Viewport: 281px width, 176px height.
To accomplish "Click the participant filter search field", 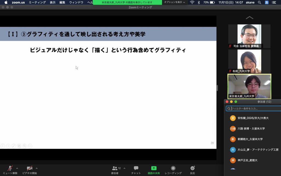I will pyautogui.click(x=254, y=109).
